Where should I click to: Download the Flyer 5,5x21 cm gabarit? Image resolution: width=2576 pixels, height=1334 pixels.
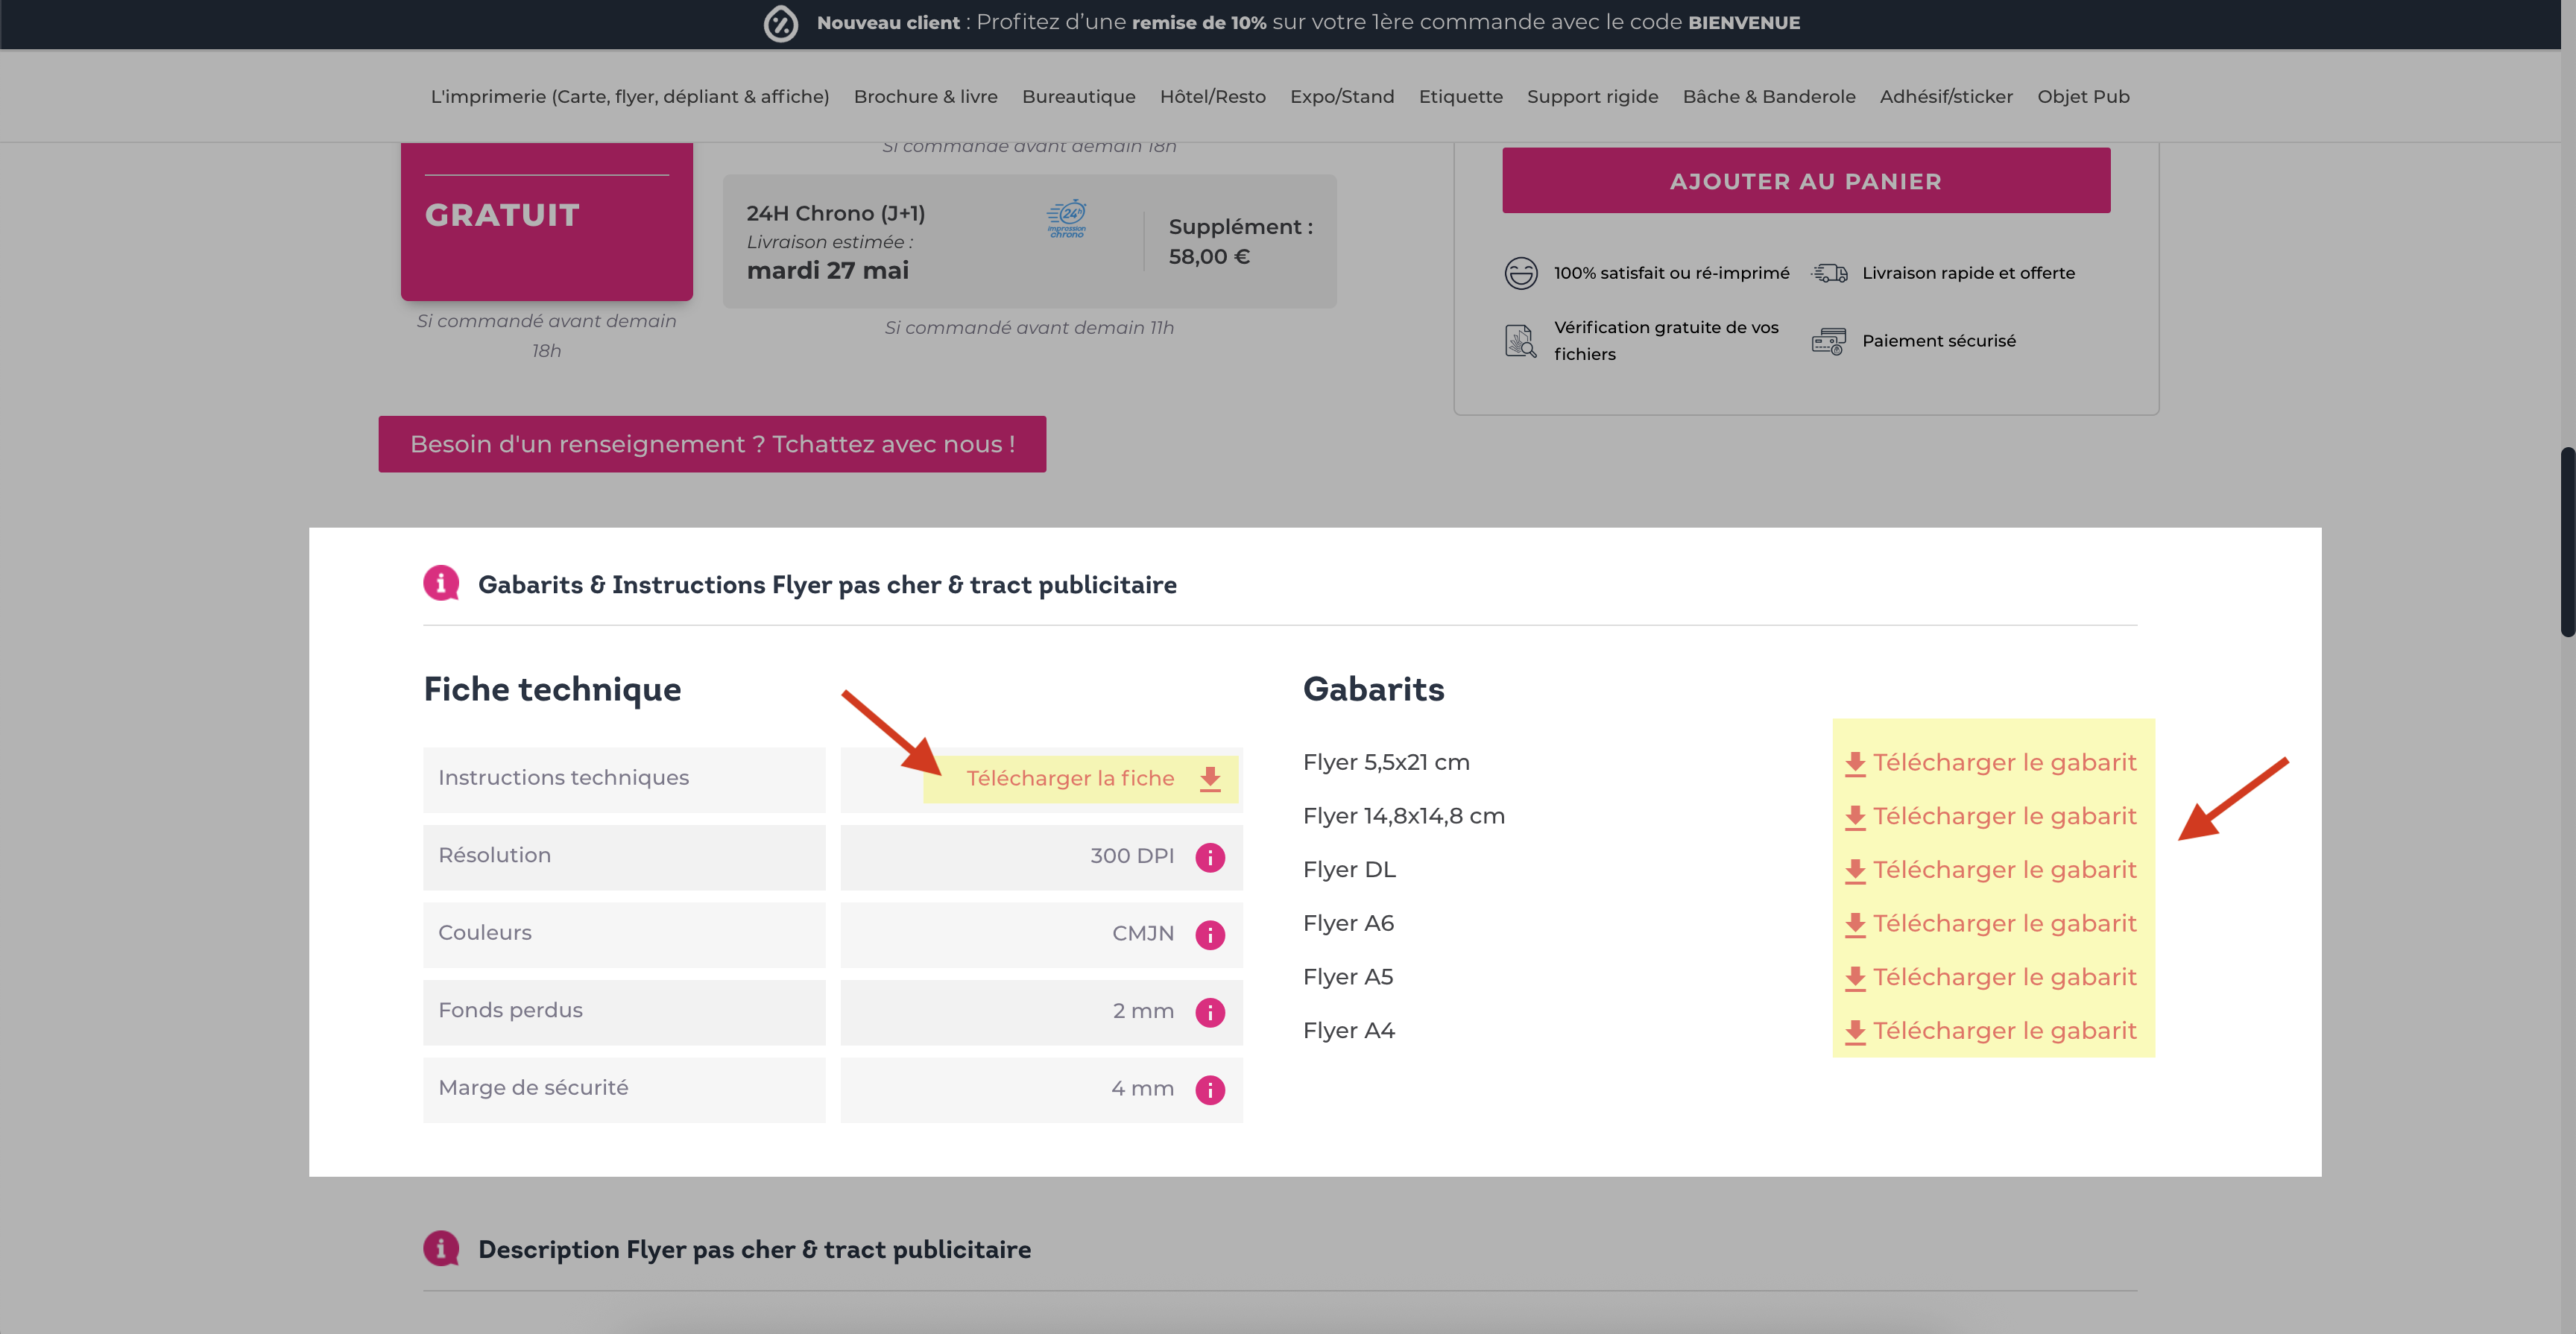(x=1990, y=763)
